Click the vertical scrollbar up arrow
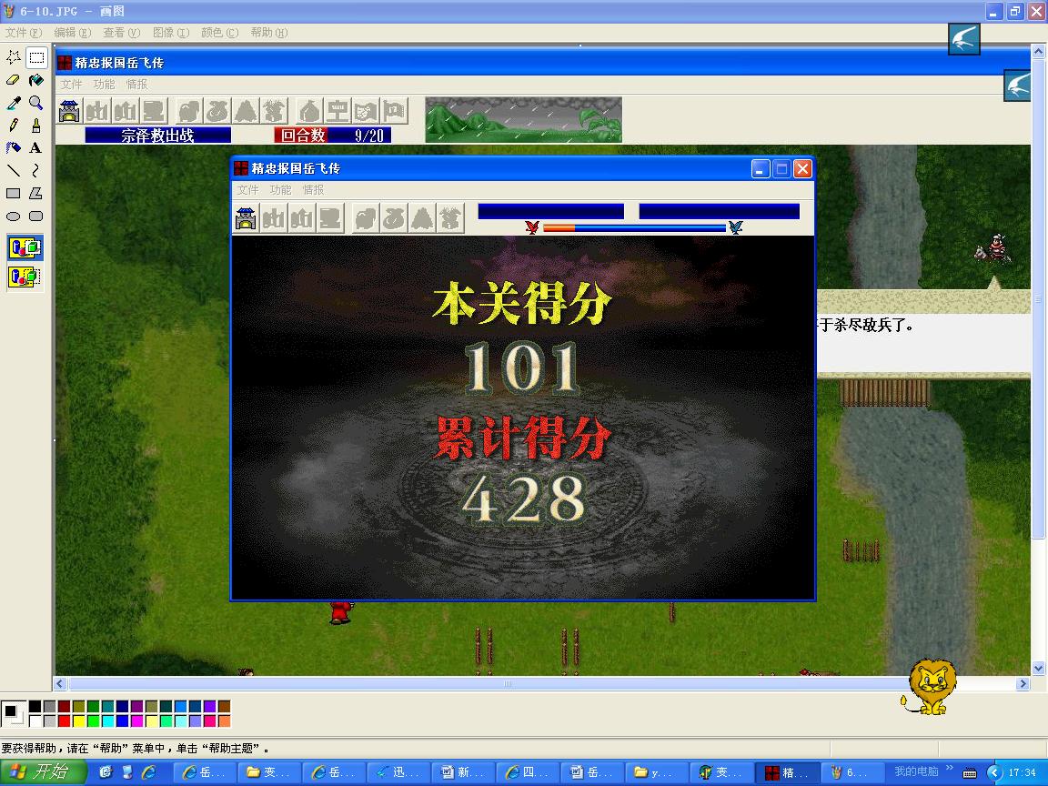The image size is (1048, 786). [x=1039, y=52]
